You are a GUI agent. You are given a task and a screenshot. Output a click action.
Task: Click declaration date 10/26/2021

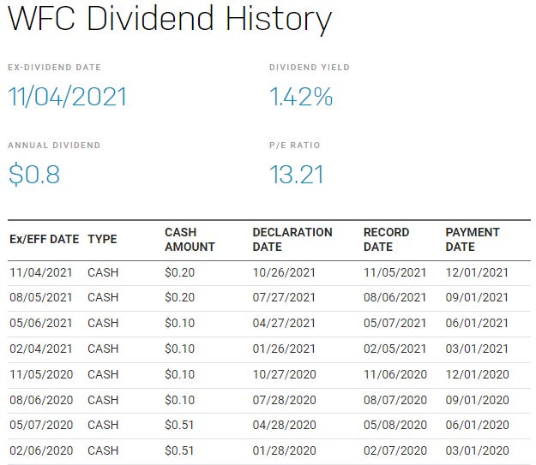coord(284,272)
